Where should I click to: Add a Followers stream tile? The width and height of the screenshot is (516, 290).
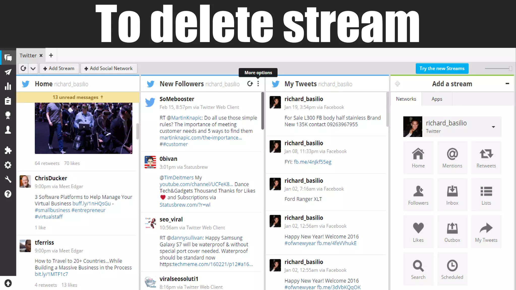[x=418, y=195]
